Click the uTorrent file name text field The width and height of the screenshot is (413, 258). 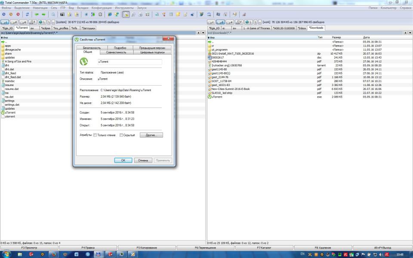point(129,62)
